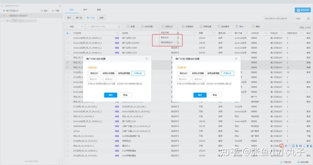Select 按照金额调整 in 深度出价设置 dialog
The width and height of the screenshot is (313, 165).
pyautogui.click(x=213, y=73)
